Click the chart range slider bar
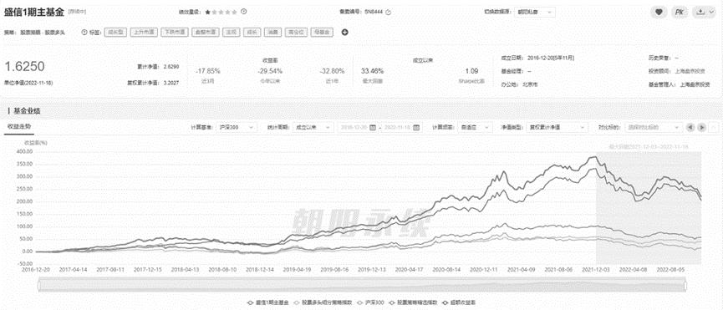The height and width of the screenshot is (310, 723). [363, 286]
